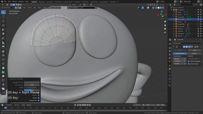203x114 pixels.
Task: Expand the Empty object row
Action: point(174,22)
